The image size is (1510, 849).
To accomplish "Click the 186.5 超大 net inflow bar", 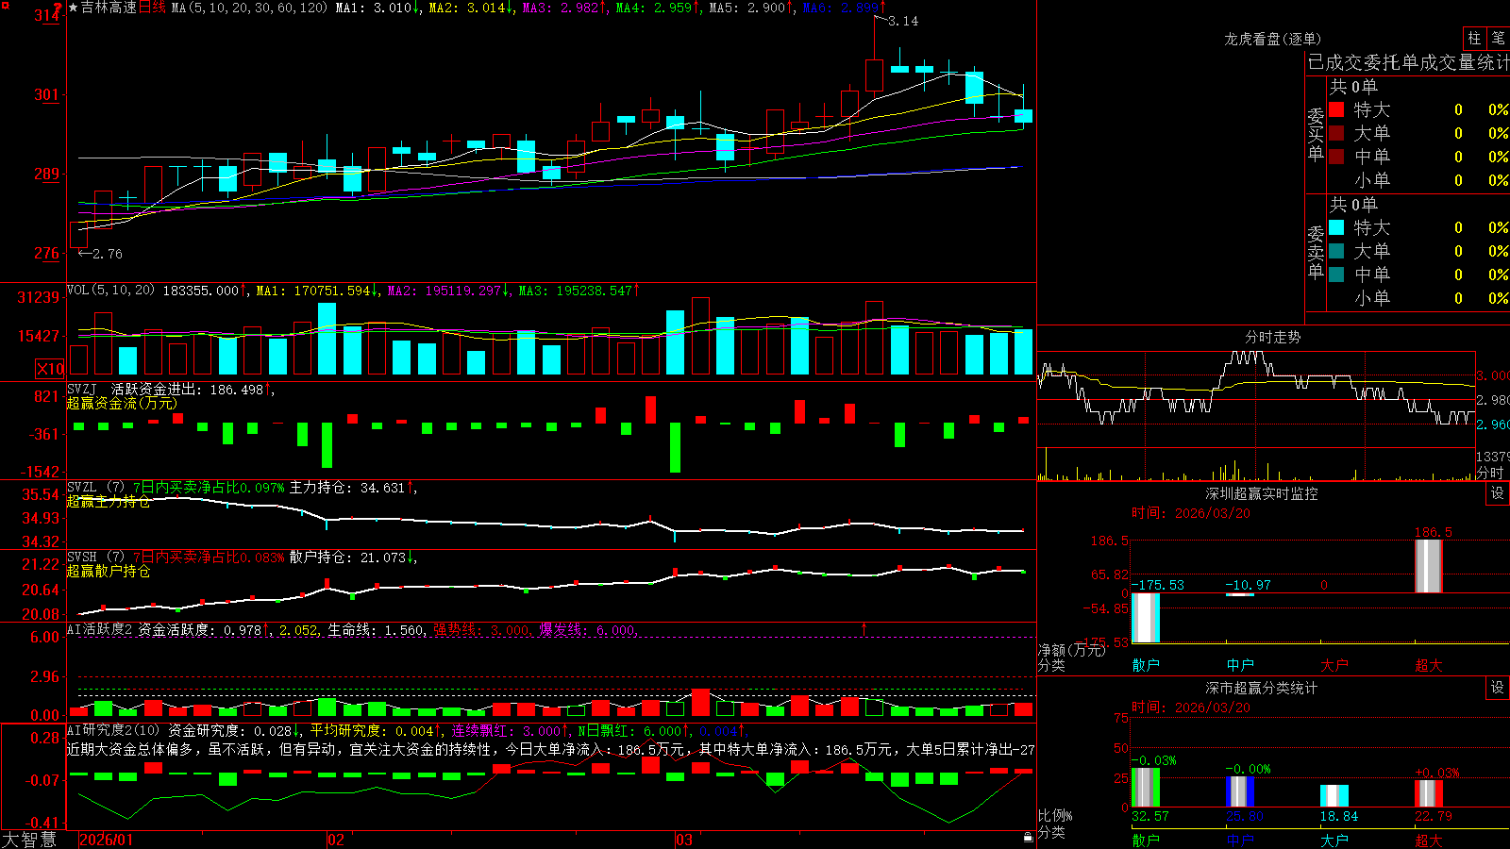I will [x=1429, y=566].
